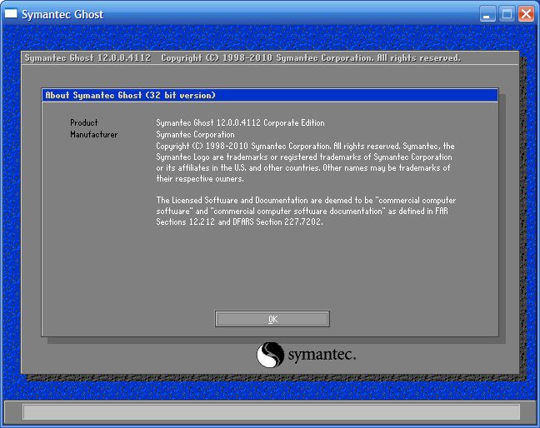Click the empty status bar field at bottom
The height and width of the screenshot is (428, 540).
click(x=271, y=412)
